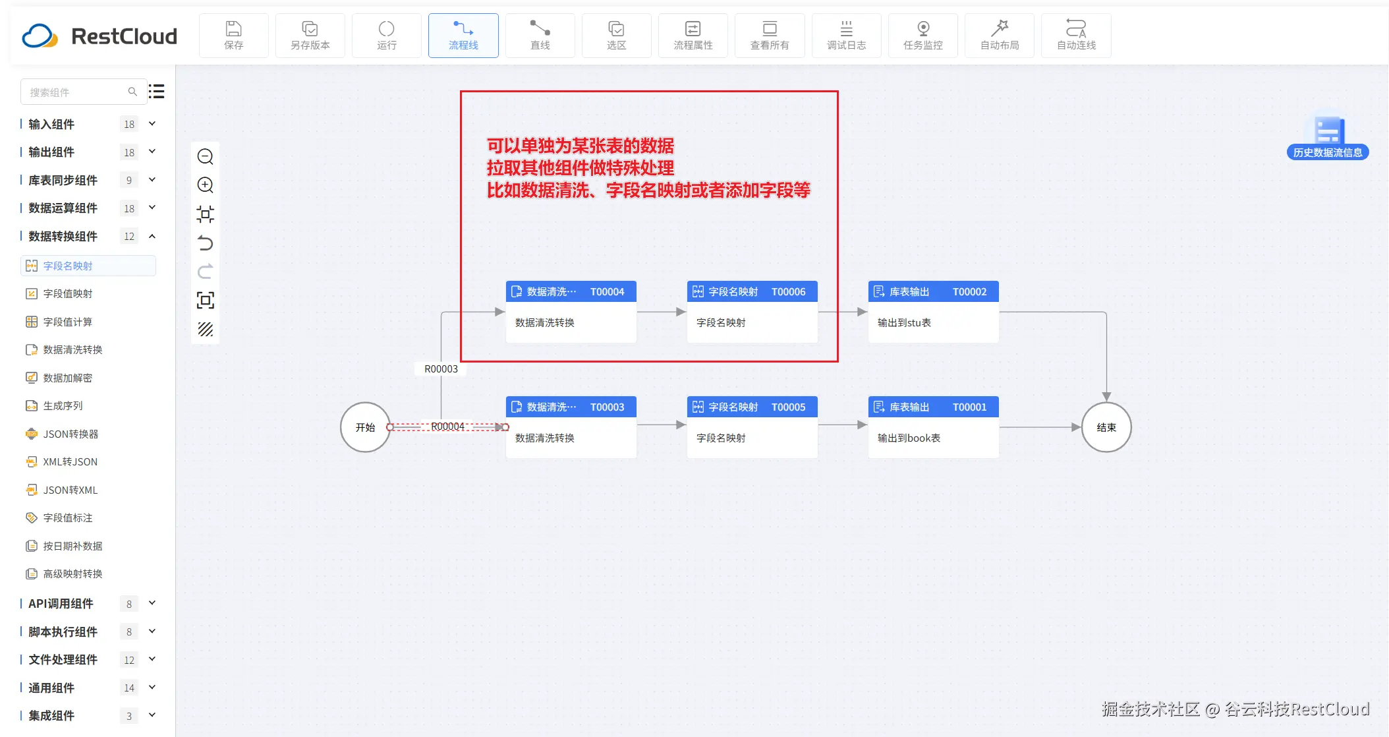1389x737 pixels.
Task: Open 流程属性 flow properties
Action: click(x=693, y=36)
